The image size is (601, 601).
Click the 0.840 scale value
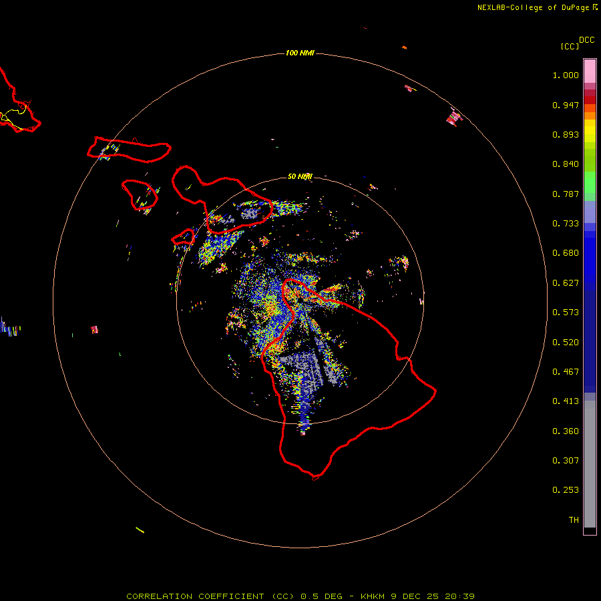point(566,164)
